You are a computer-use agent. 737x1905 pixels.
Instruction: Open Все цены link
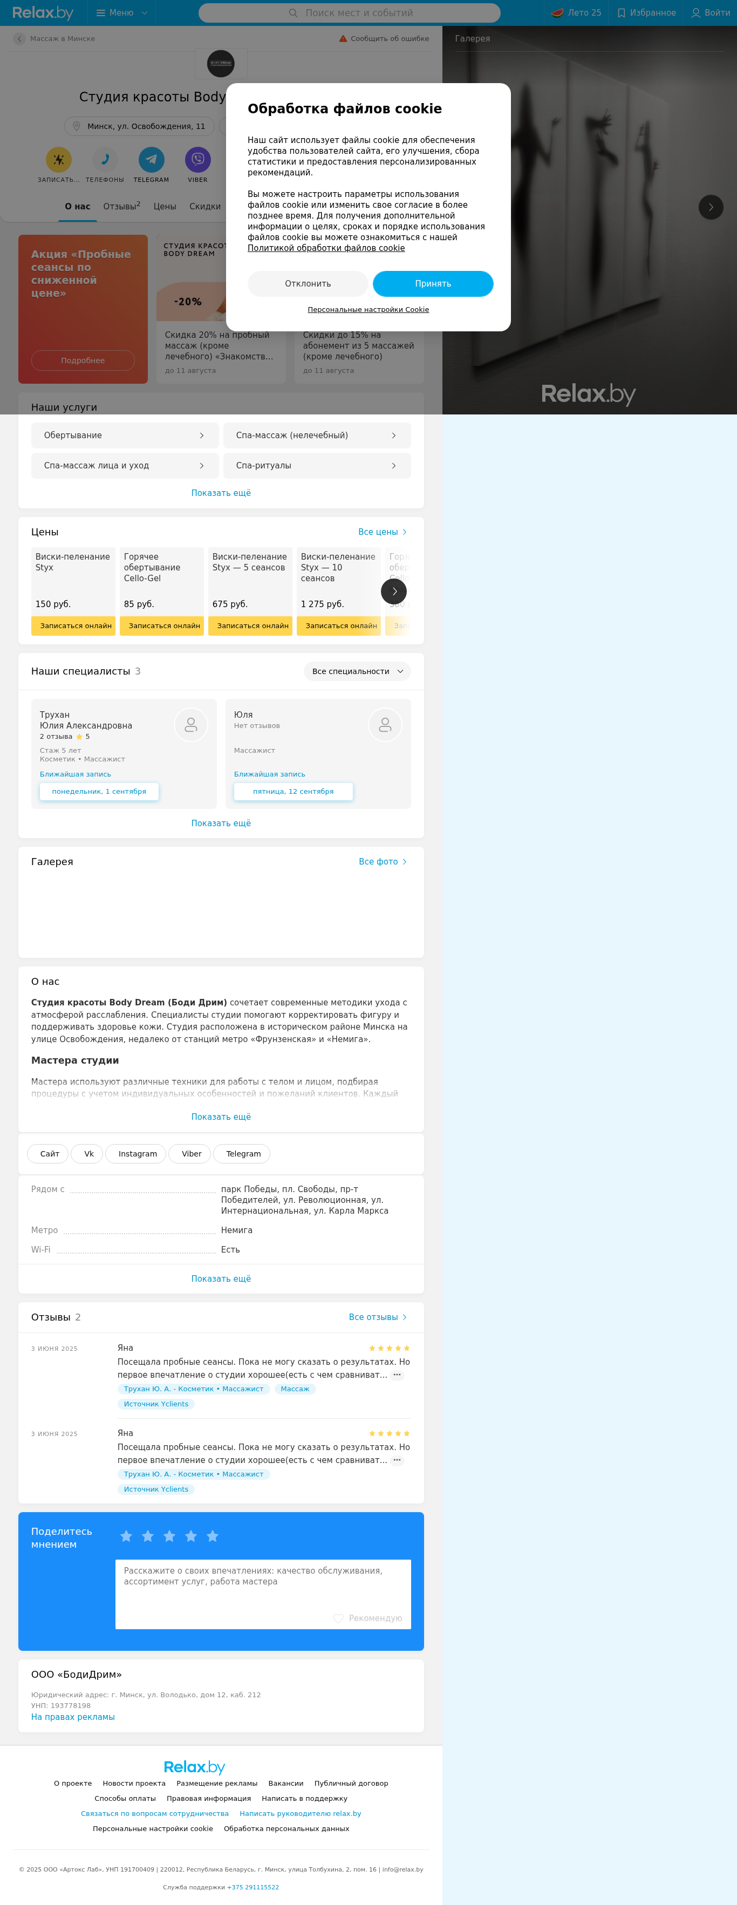coord(382,532)
